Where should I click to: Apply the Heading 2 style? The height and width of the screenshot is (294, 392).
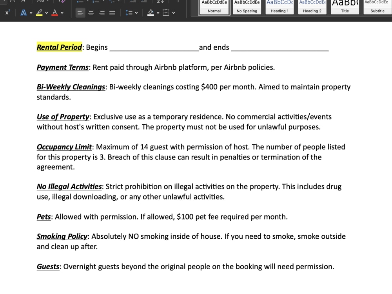click(312, 7)
